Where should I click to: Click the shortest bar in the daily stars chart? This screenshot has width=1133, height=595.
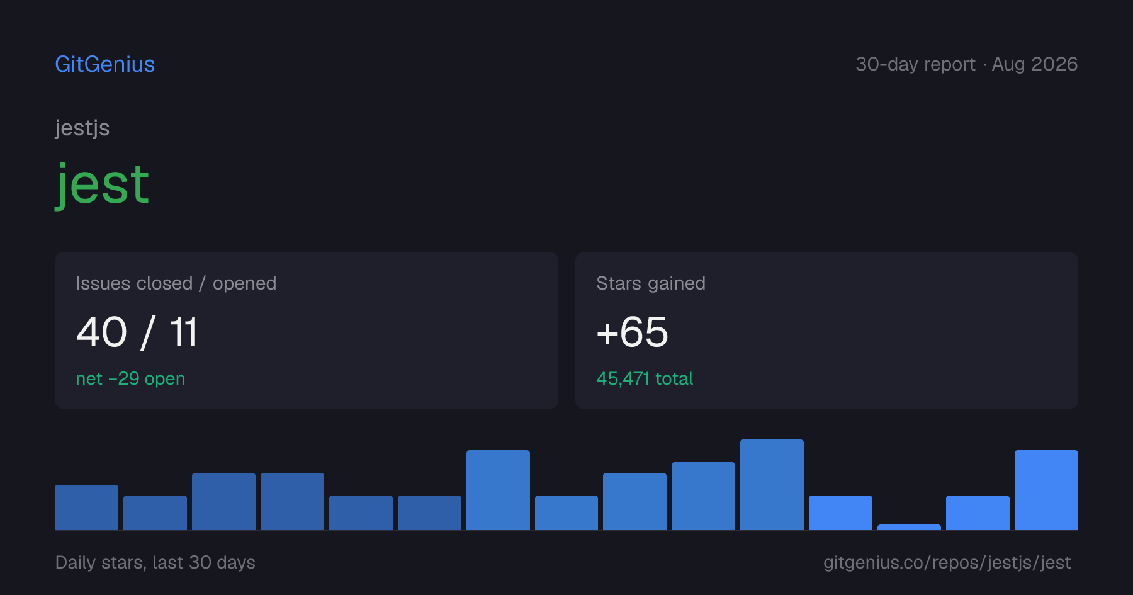909,527
